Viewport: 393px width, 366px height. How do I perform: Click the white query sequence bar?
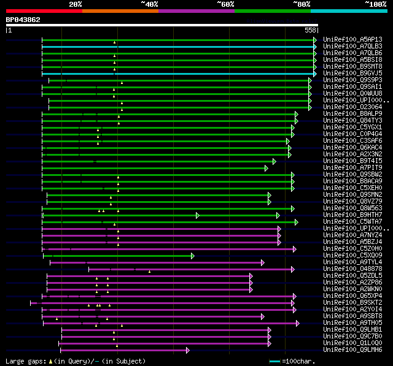pyautogui.click(x=162, y=25)
